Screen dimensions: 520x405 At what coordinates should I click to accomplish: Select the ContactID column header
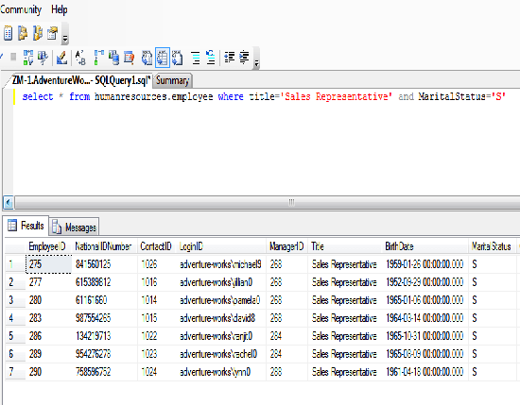157,246
